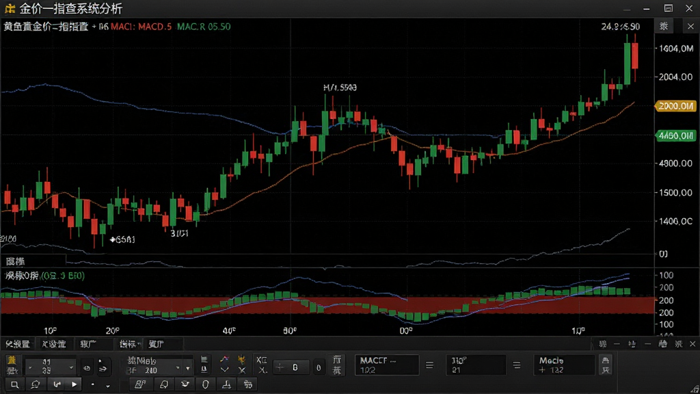
Task: Click the grid calendar icon in bottom toolbar
Action: (x=247, y=384)
